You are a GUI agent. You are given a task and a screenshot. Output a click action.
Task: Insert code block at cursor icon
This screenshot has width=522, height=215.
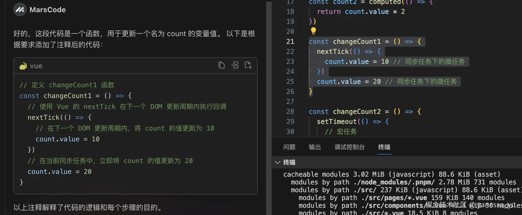pos(235,65)
